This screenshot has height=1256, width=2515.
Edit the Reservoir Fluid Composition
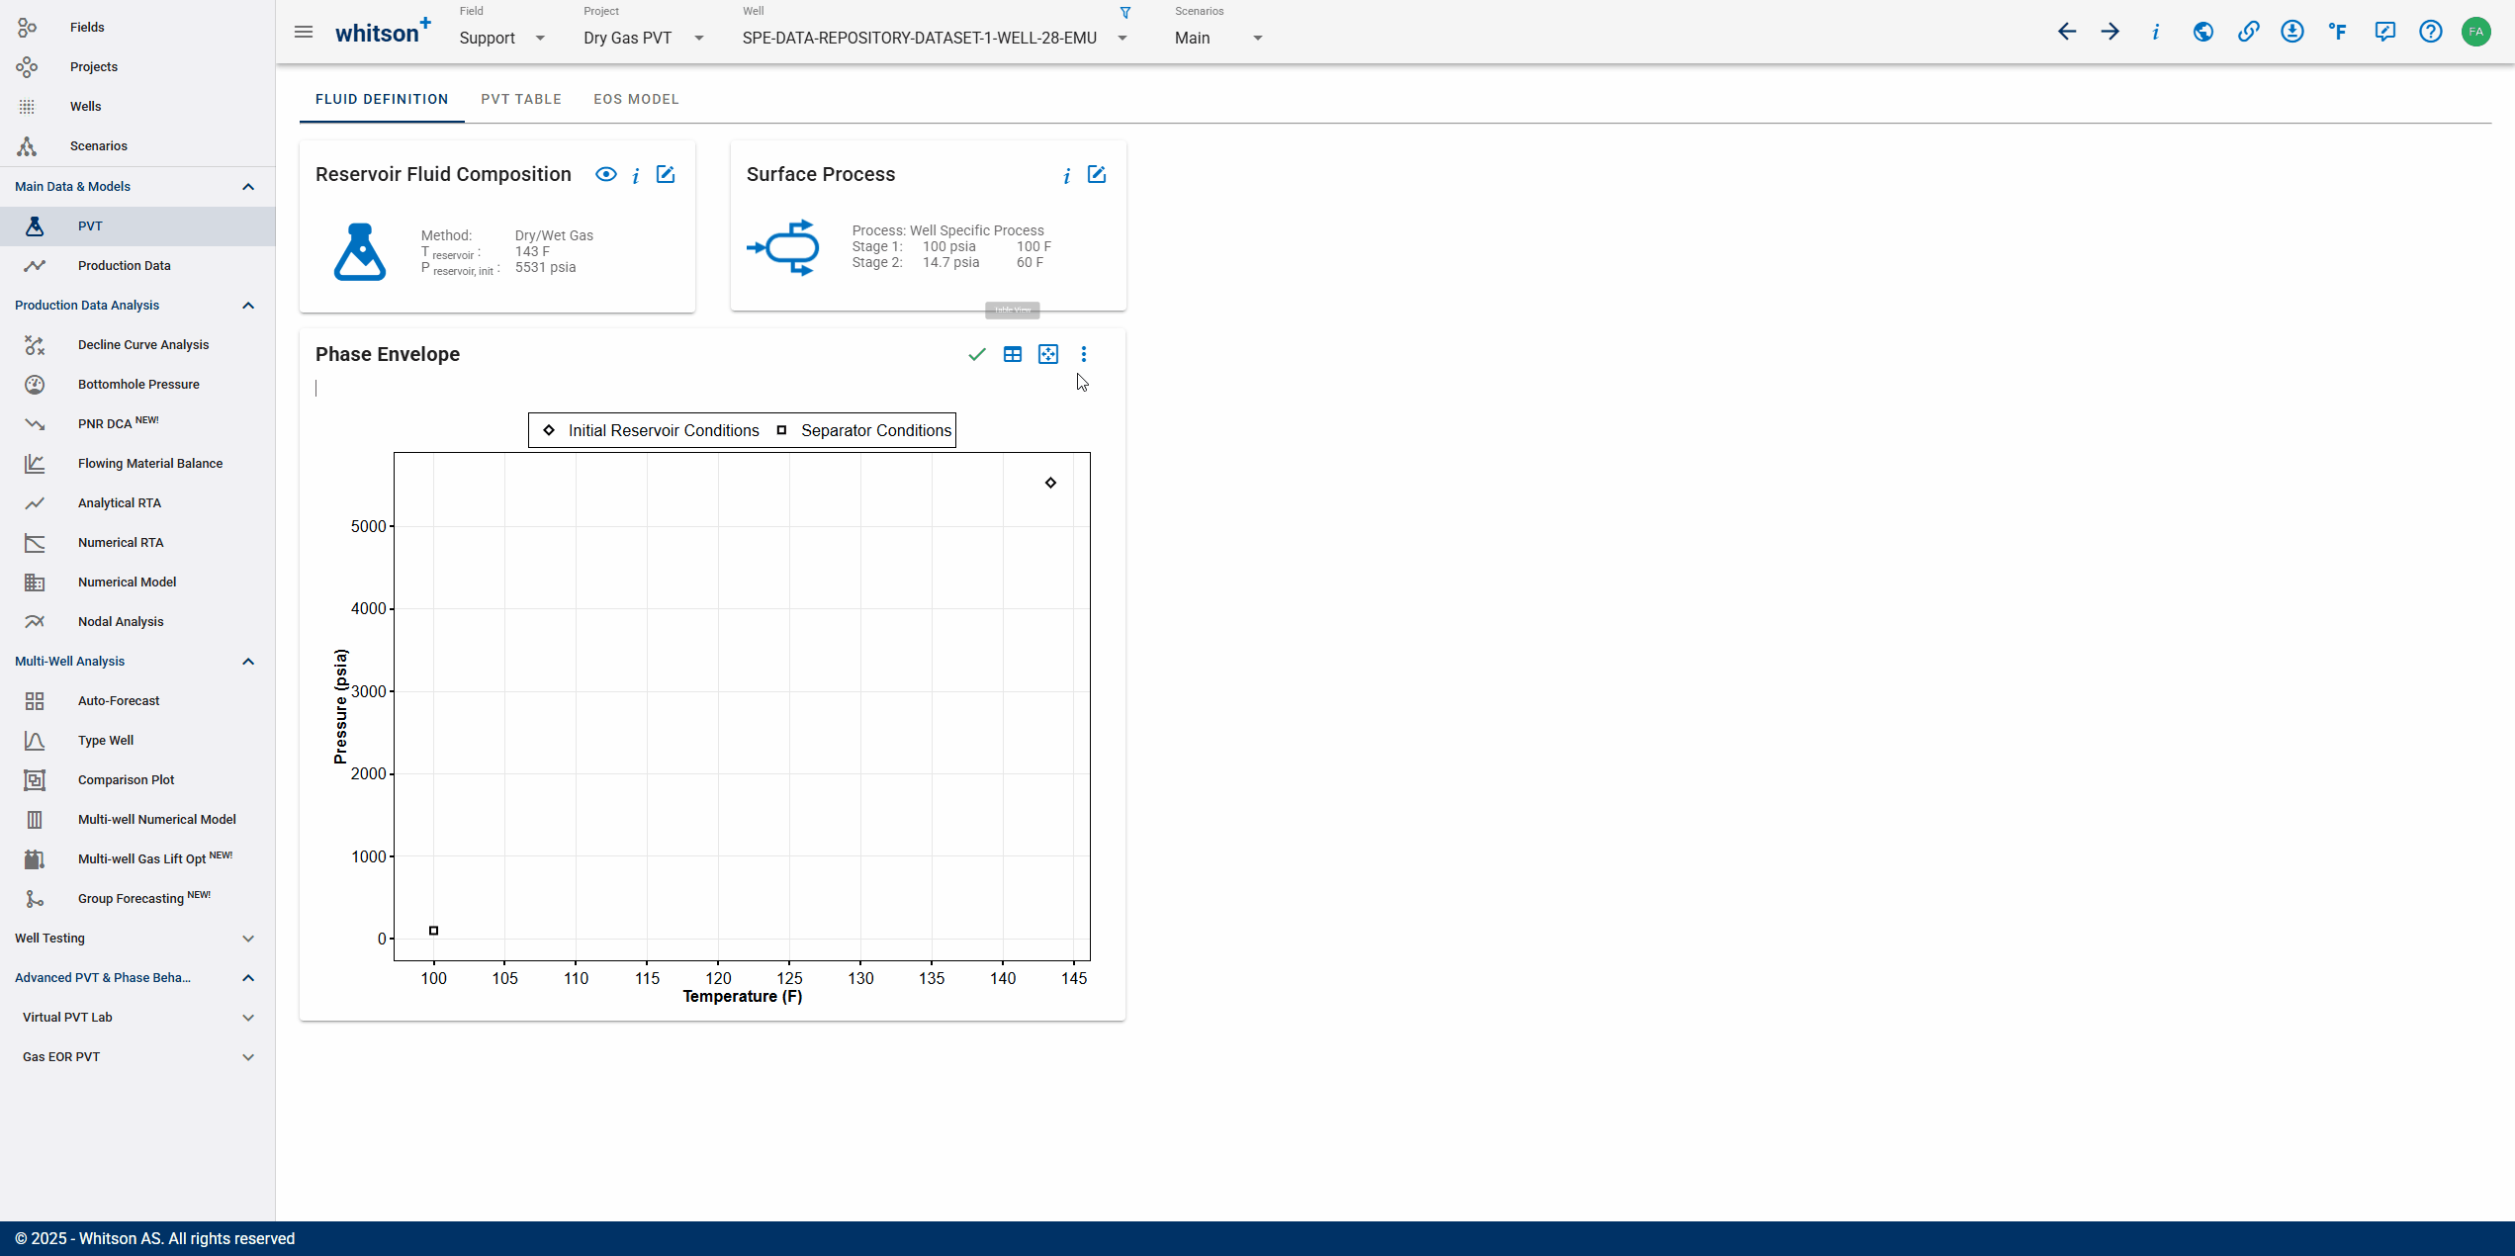[x=666, y=175]
